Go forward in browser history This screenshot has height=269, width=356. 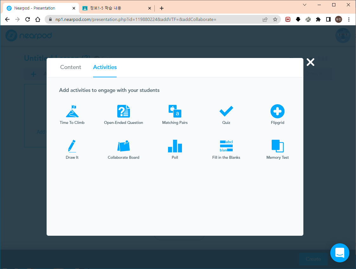[x=17, y=20]
